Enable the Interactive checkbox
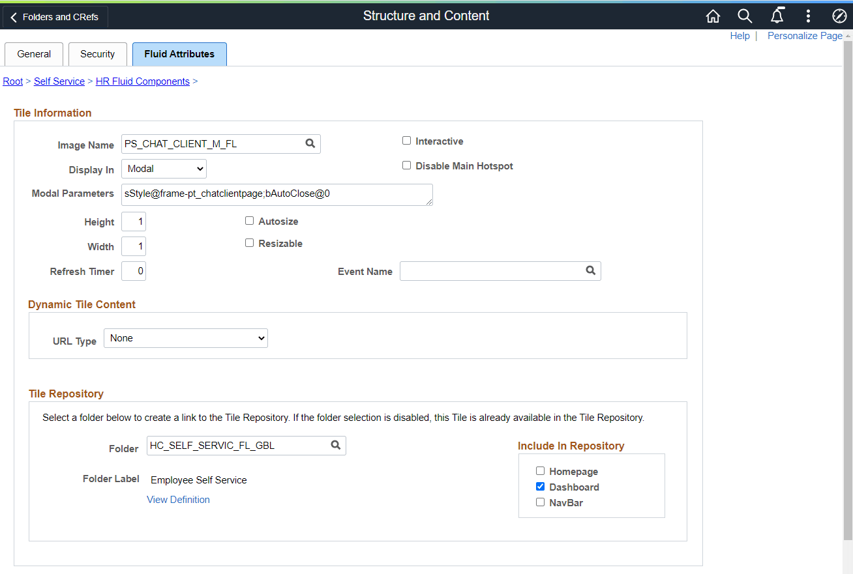This screenshot has height=574, width=853. 406,140
